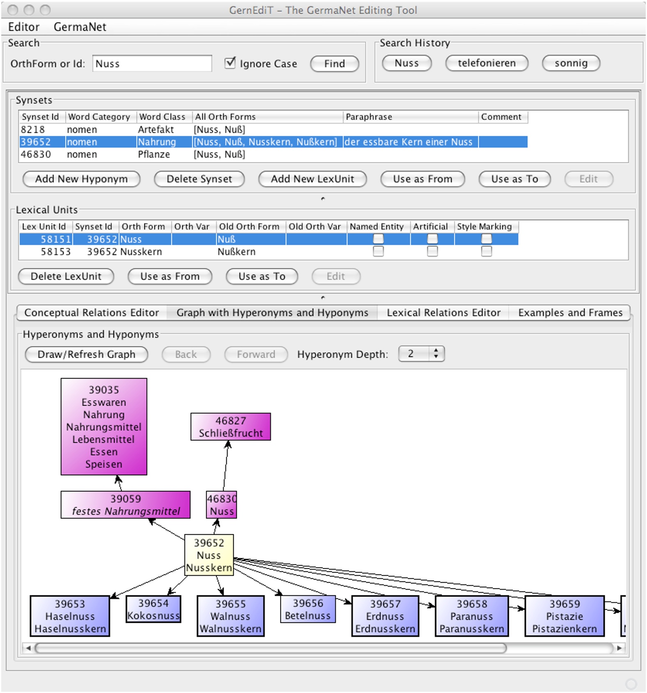Select the Walnuss graph node 39655
647x693 pixels.
(x=230, y=616)
